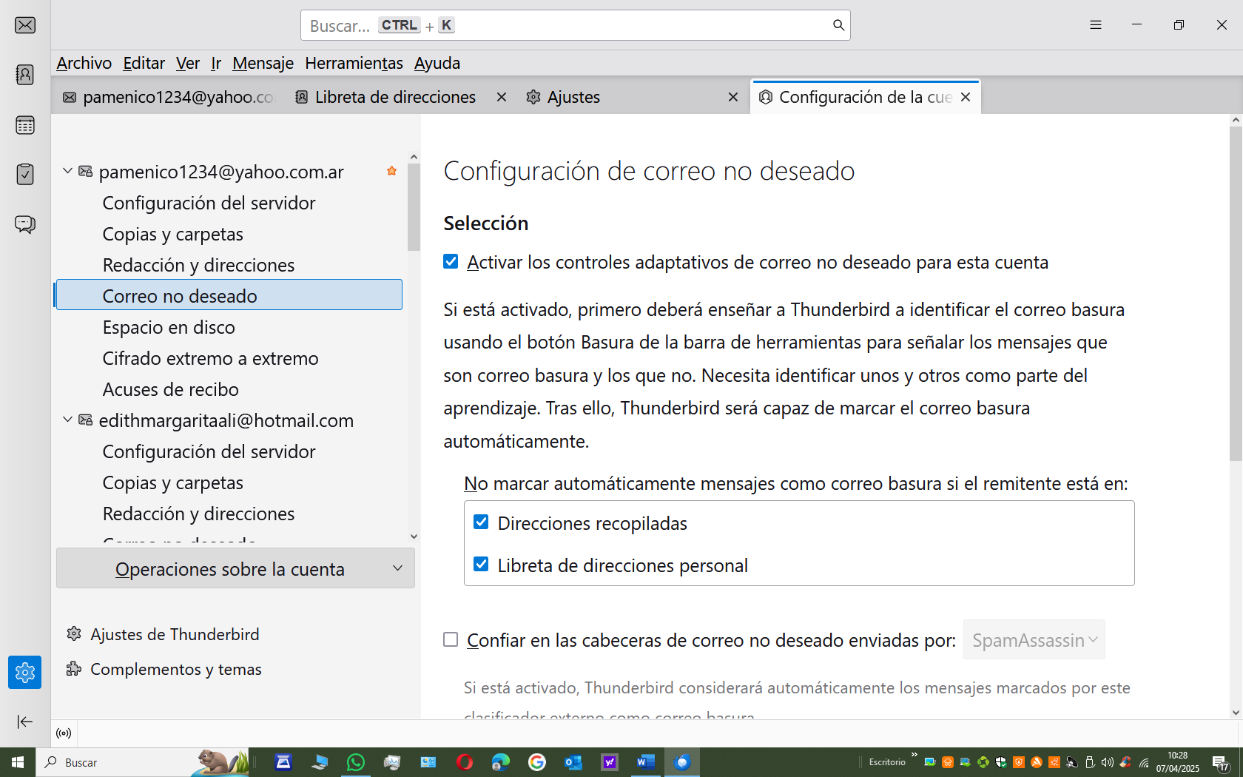This screenshot has width=1243, height=777.
Task: Open the Archivo menu
Action: tap(84, 63)
